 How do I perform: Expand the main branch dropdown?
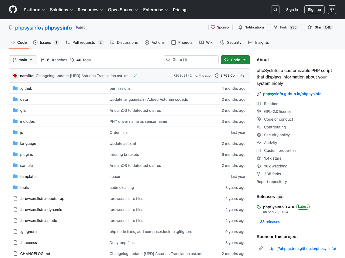click(x=23, y=60)
